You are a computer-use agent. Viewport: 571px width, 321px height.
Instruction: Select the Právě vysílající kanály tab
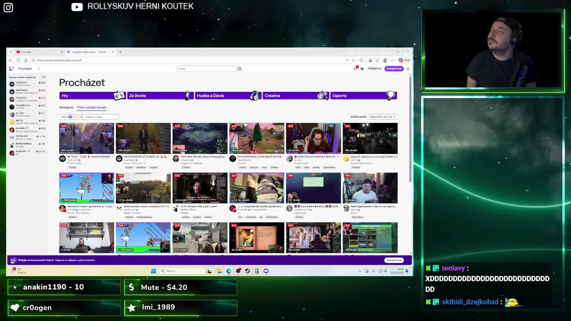tap(91, 107)
